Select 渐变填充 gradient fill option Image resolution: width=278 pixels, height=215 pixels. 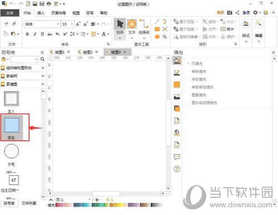click(197, 79)
